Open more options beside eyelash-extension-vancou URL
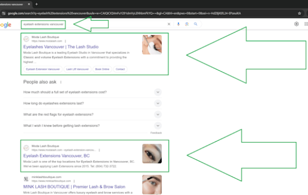Screen dimensions: 308x195 [99, 150]
